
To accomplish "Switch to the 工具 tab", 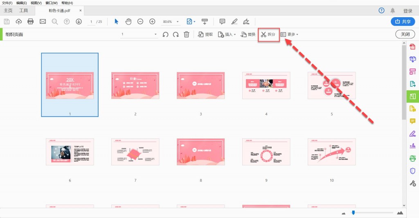I will (x=23, y=11).
